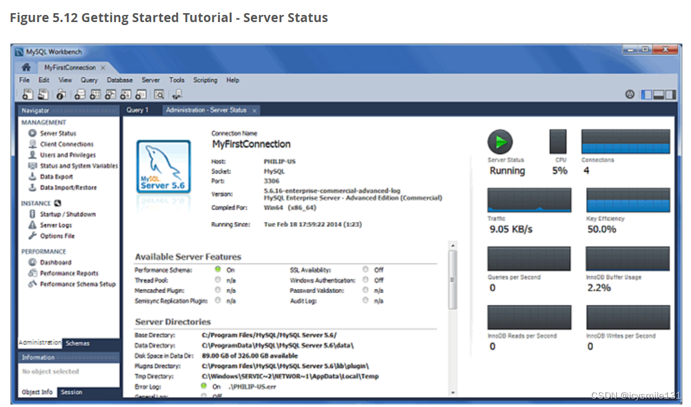The width and height of the screenshot is (691, 407).
Task: Select the Administration navigator tab
Action: (39, 343)
